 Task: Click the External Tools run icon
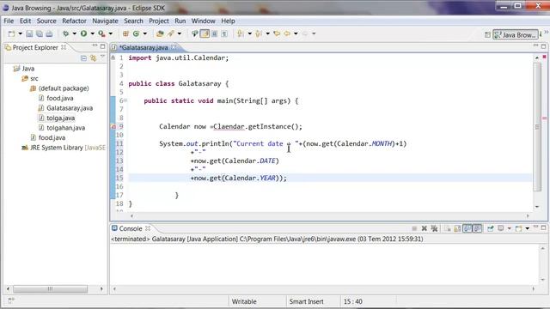coord(101,33)
